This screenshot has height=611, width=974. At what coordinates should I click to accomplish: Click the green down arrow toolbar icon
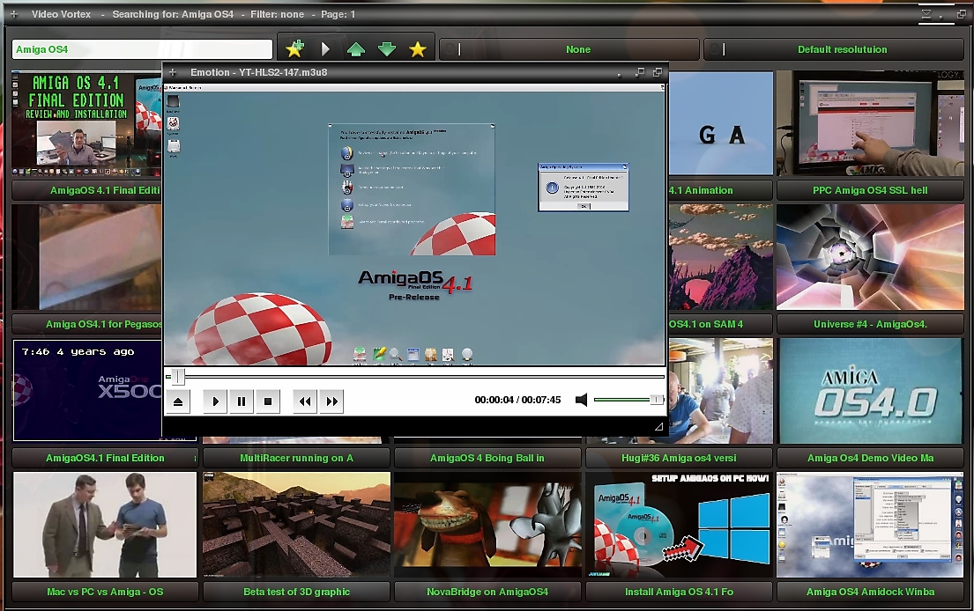[387, 49]
